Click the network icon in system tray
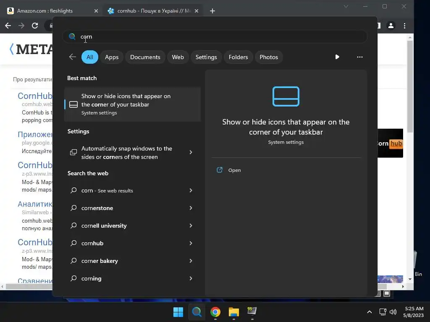This screenshot has width=430, height=322. 383,312
